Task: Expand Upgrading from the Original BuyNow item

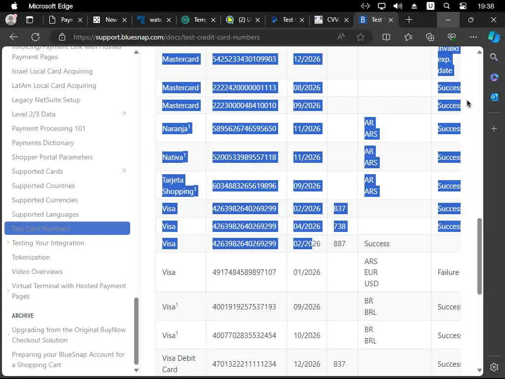Action: click(8, 335)
